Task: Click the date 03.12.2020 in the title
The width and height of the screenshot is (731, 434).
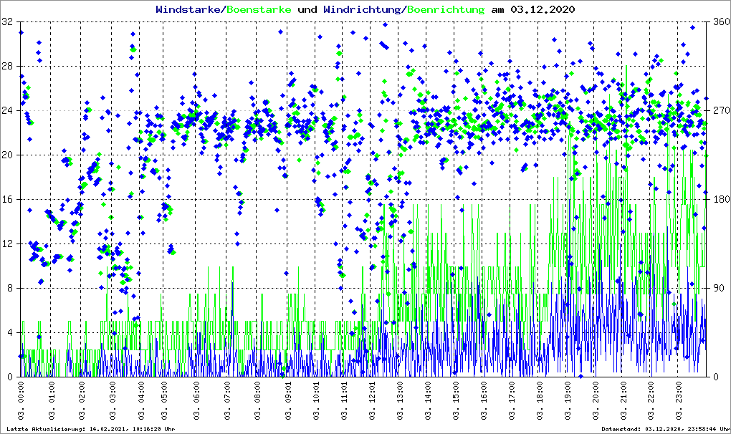Action: tap(542, 9)
